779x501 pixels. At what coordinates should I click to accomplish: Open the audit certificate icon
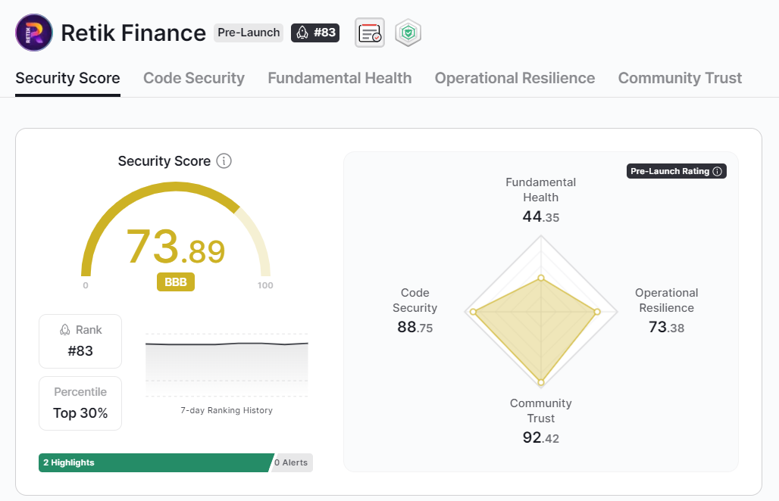(370, 33)
